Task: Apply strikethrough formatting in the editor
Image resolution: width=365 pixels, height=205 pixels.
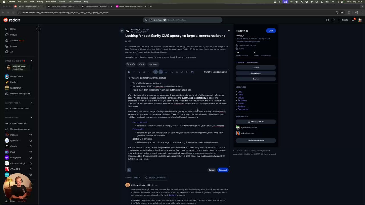Action: pyautogui.click(x=139, y=72)
